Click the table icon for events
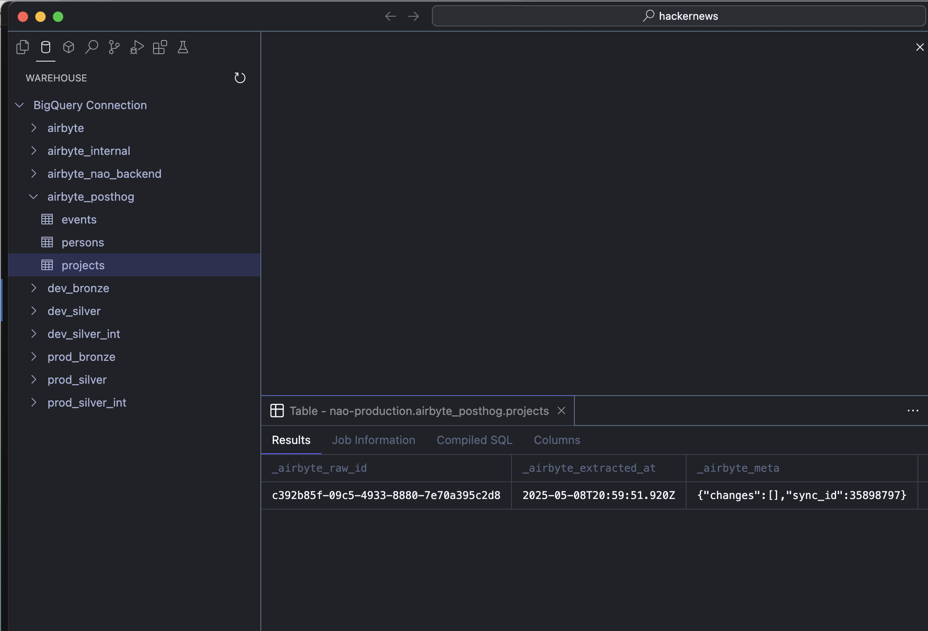The height and width of the screenshot is (631, 928). click(47, 219)
